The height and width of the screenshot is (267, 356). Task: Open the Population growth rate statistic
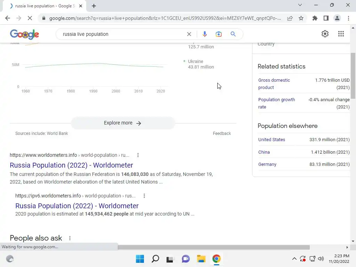(x=276, y=103)
